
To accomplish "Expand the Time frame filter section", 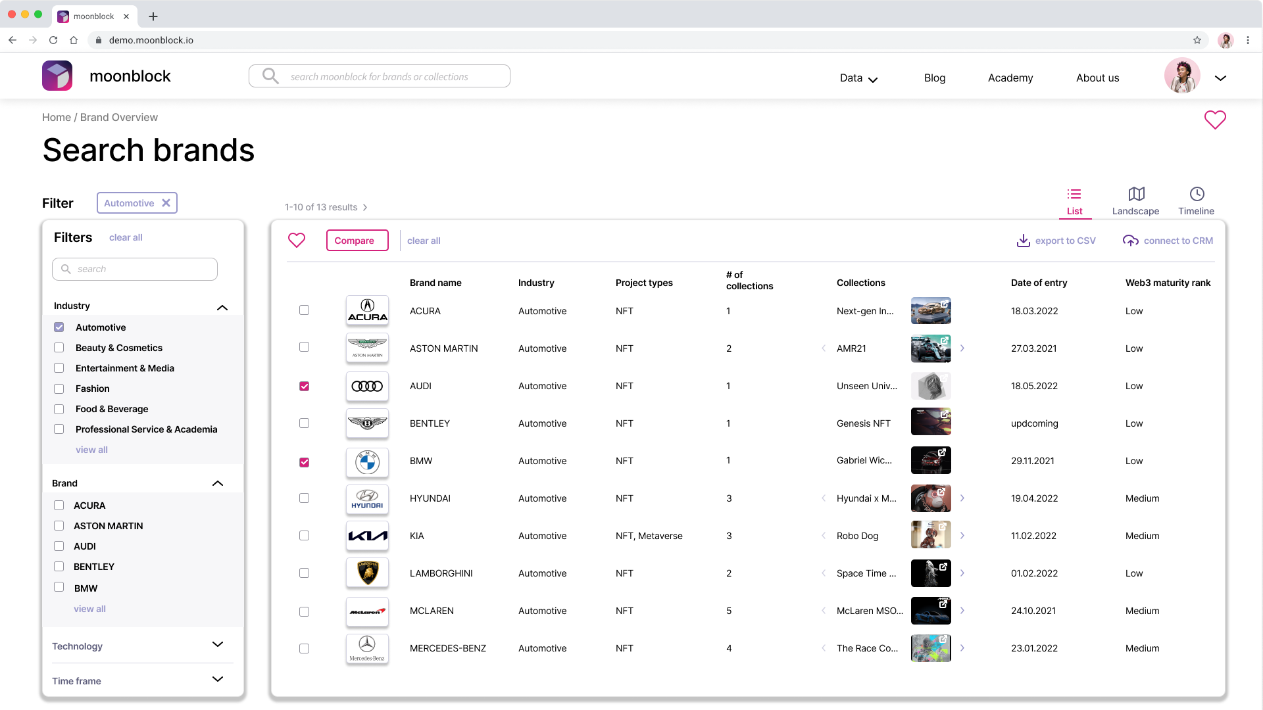I will 218,679.
